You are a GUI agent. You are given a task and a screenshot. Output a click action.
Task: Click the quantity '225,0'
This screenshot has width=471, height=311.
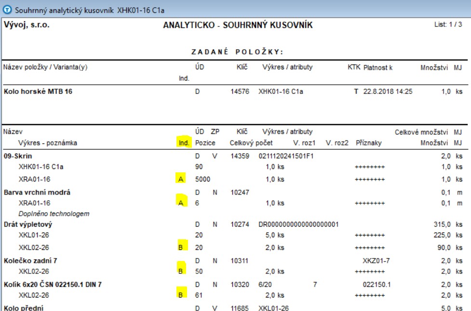(x=442, y=235)
